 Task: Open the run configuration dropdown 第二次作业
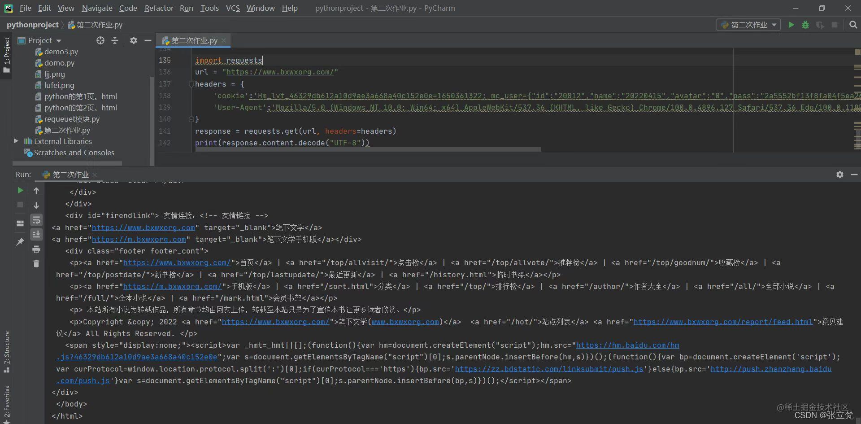(748, 25)
